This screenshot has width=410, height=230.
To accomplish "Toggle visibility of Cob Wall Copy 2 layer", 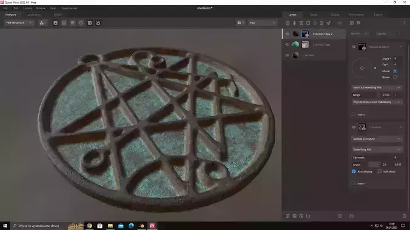I will pos(287,34).
